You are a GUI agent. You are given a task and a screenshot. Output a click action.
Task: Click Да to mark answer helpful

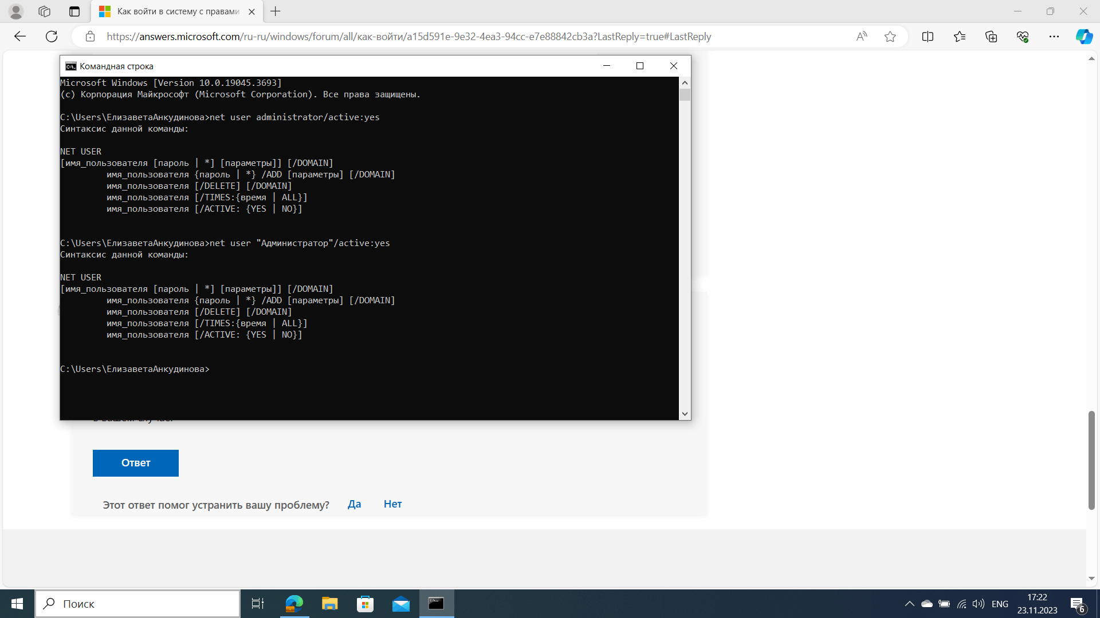354,504
